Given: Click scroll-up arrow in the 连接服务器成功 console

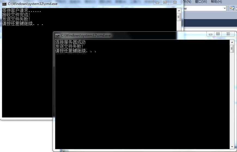Looking at the screenshot, I should point(232,42).
